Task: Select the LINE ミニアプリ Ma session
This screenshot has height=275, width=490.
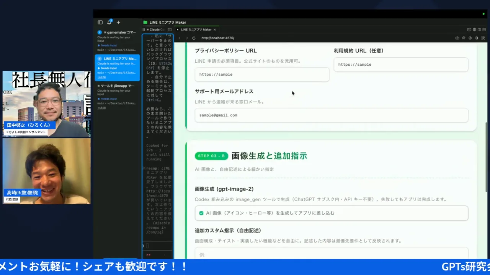Action: click(117, 68)
